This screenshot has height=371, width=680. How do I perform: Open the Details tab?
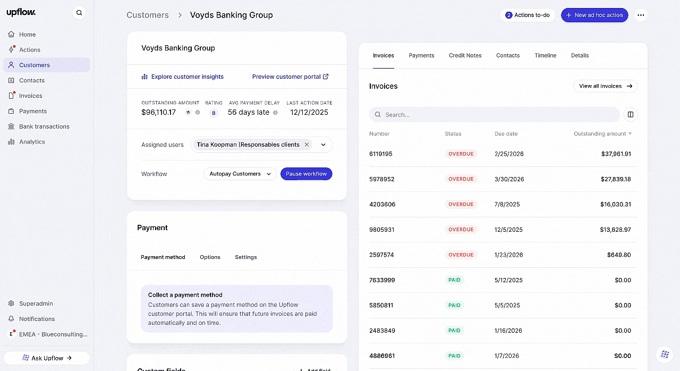click(x=580, y=55)
